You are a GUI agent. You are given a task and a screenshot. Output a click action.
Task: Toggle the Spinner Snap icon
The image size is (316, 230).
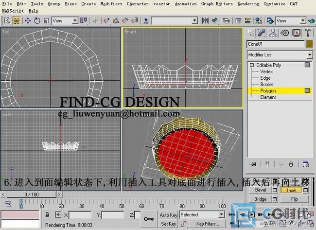[135, 20]
